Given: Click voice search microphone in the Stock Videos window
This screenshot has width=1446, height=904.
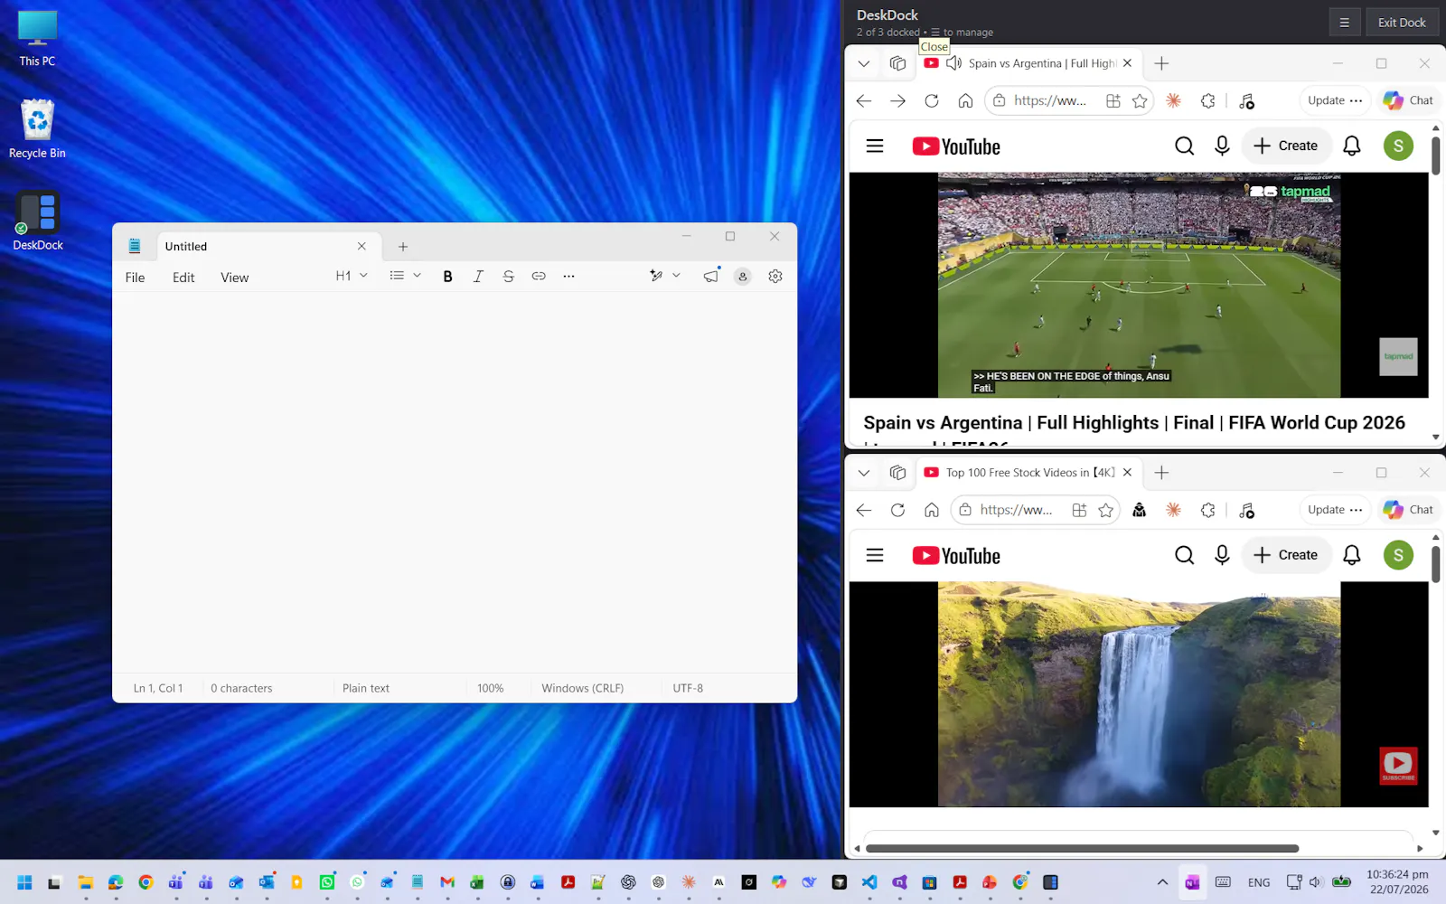Looking at the screenshot, I should click(1222, 555).
